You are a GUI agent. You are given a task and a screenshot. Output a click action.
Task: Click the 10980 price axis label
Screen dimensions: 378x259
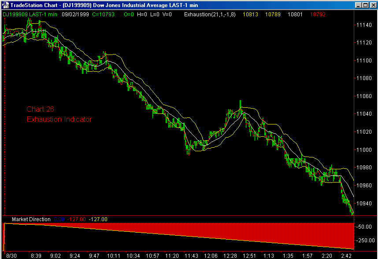[364, 168]
